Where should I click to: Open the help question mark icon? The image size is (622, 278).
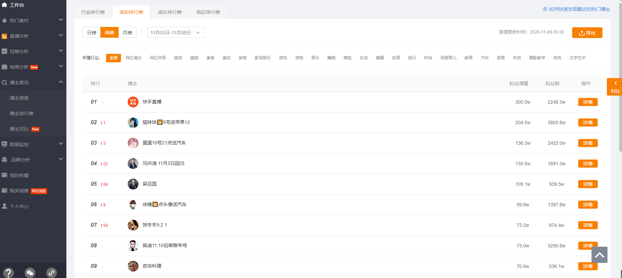pos(8,273)
